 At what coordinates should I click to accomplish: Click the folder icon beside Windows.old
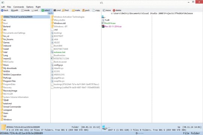click(52, 23)
